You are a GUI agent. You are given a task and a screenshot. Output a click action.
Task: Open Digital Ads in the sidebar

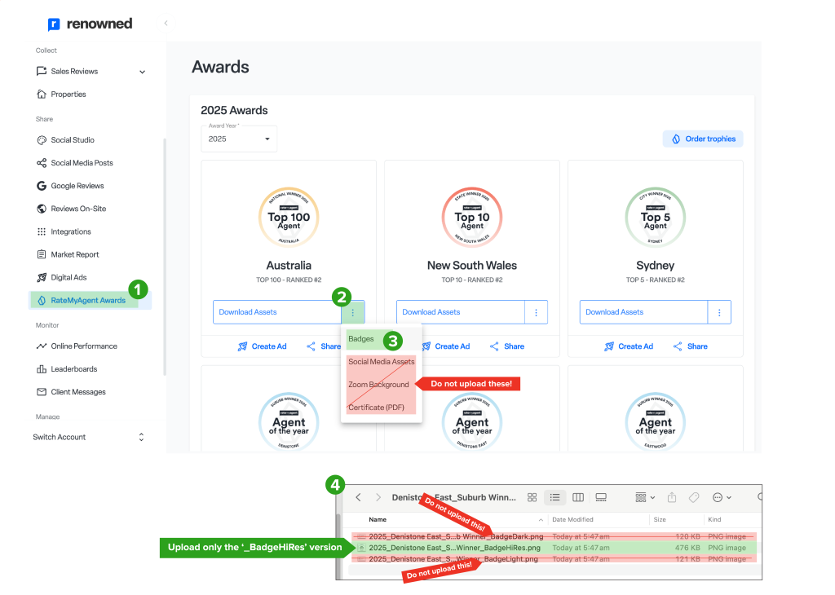point(68,277)
